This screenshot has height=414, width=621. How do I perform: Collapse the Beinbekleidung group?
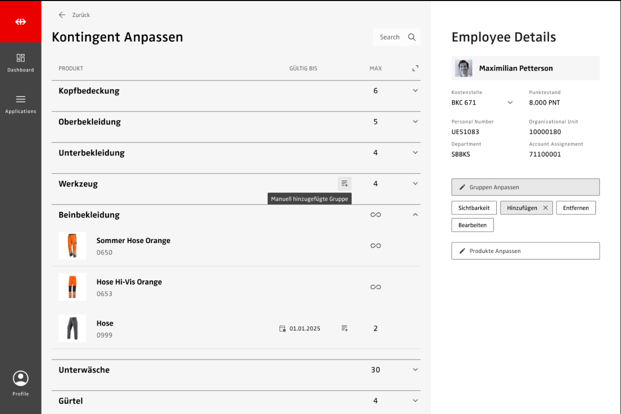(415, 214)
